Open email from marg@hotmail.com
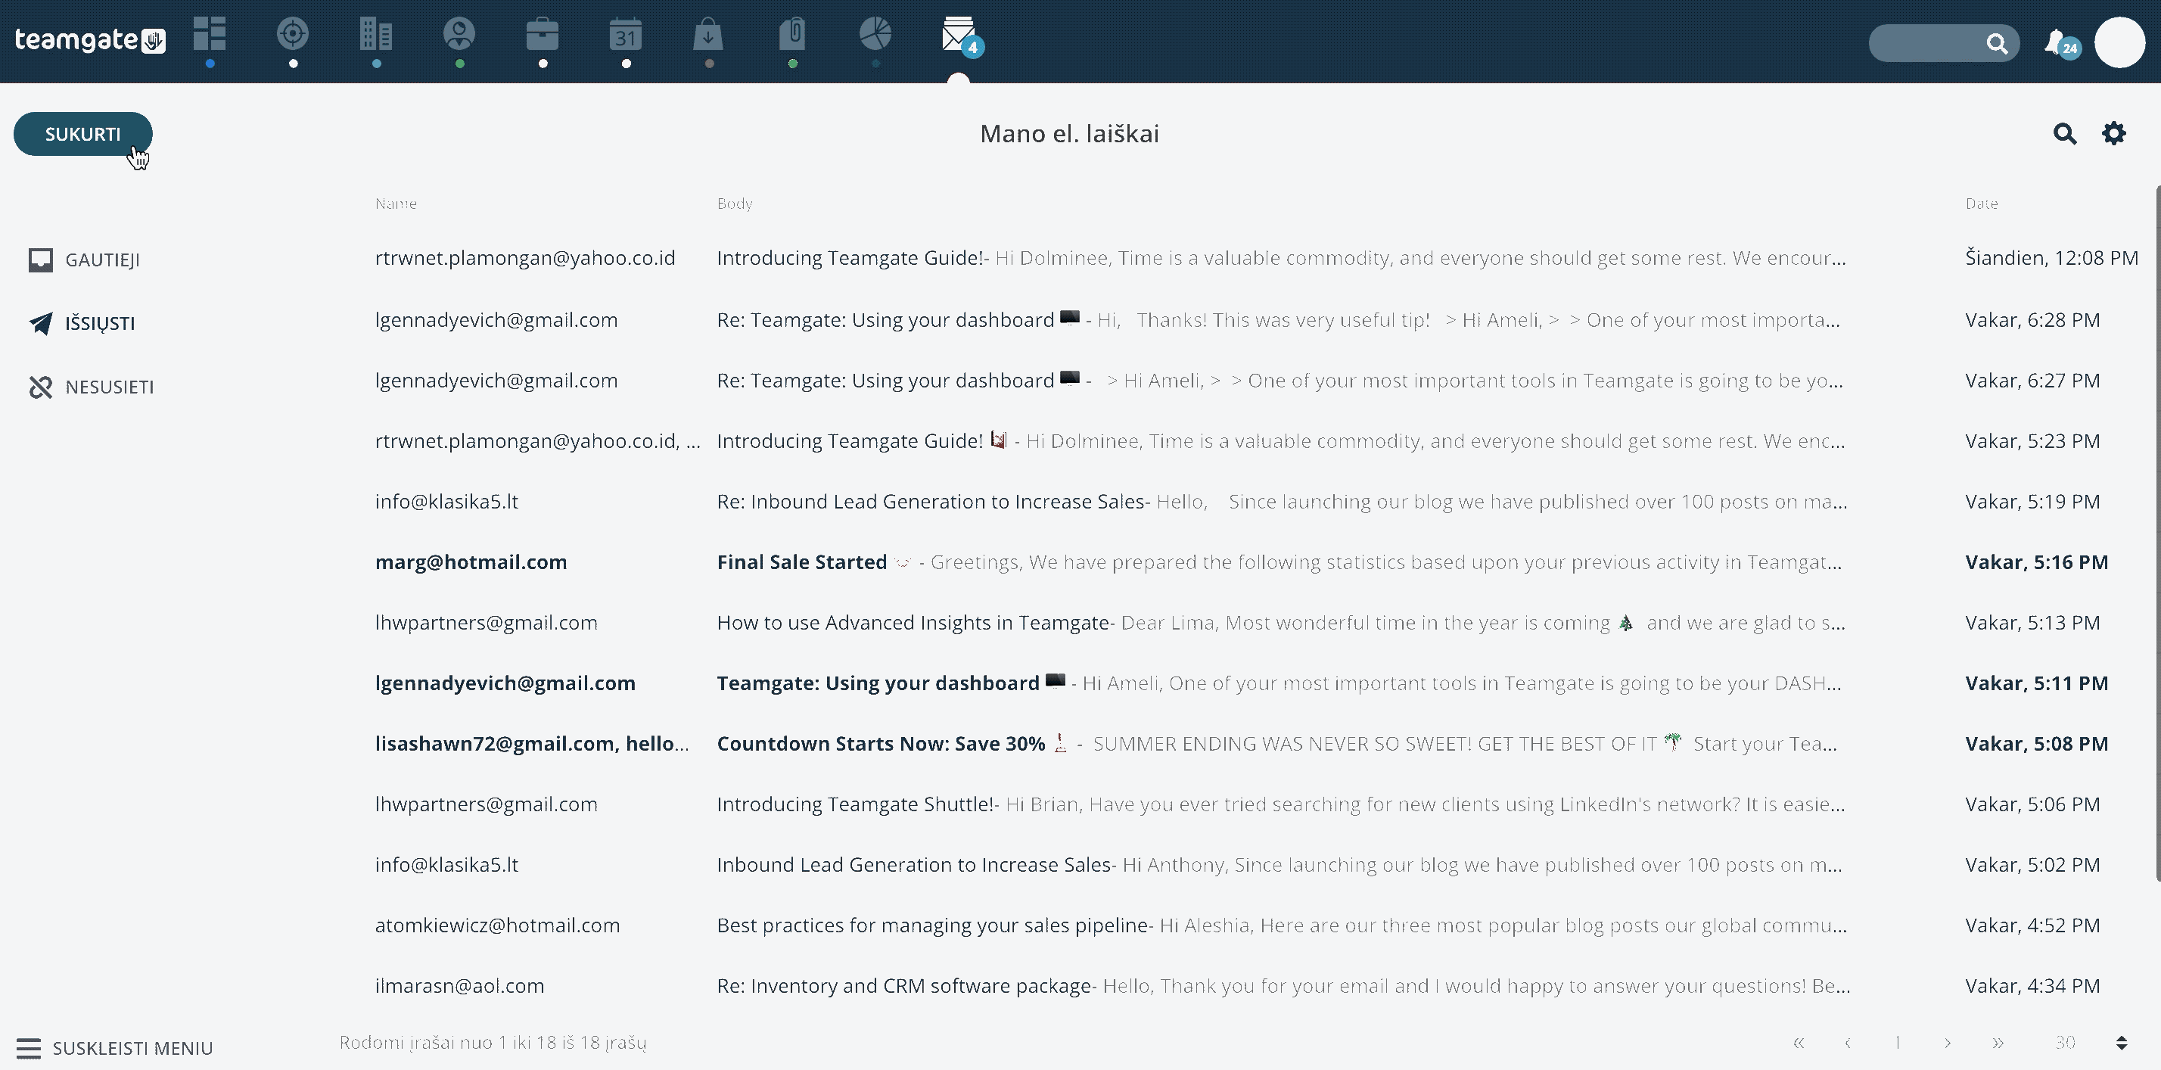 pos(1242,562)
